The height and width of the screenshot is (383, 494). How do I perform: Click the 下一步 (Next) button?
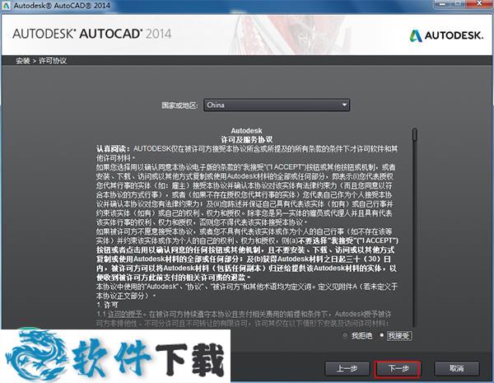click(398, 368)
